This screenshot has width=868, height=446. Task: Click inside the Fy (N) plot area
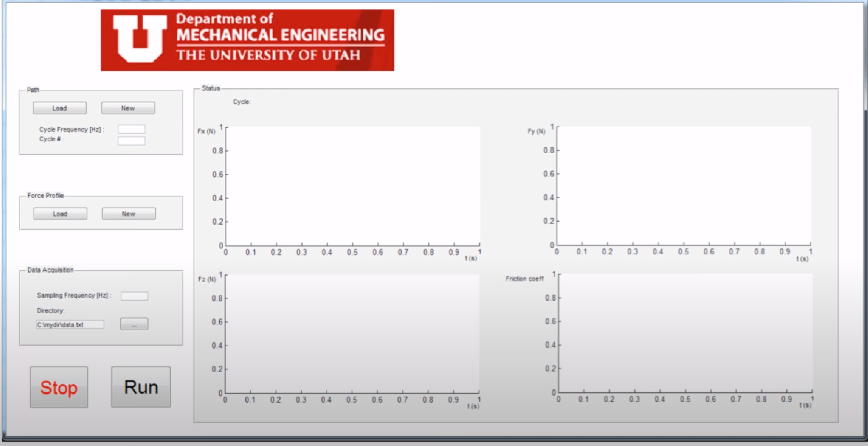coord(684,185)
